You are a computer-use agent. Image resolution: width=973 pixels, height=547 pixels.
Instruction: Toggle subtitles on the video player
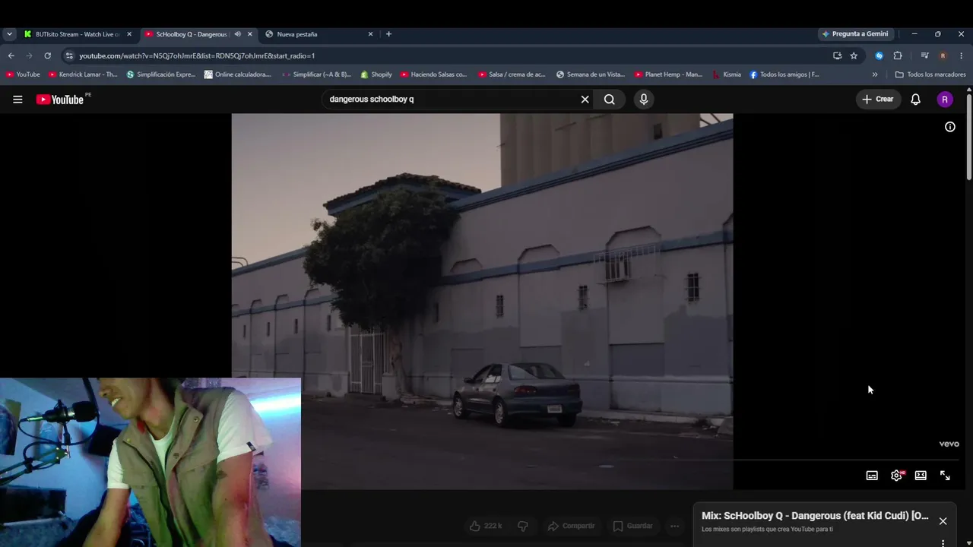pos(872,476)
